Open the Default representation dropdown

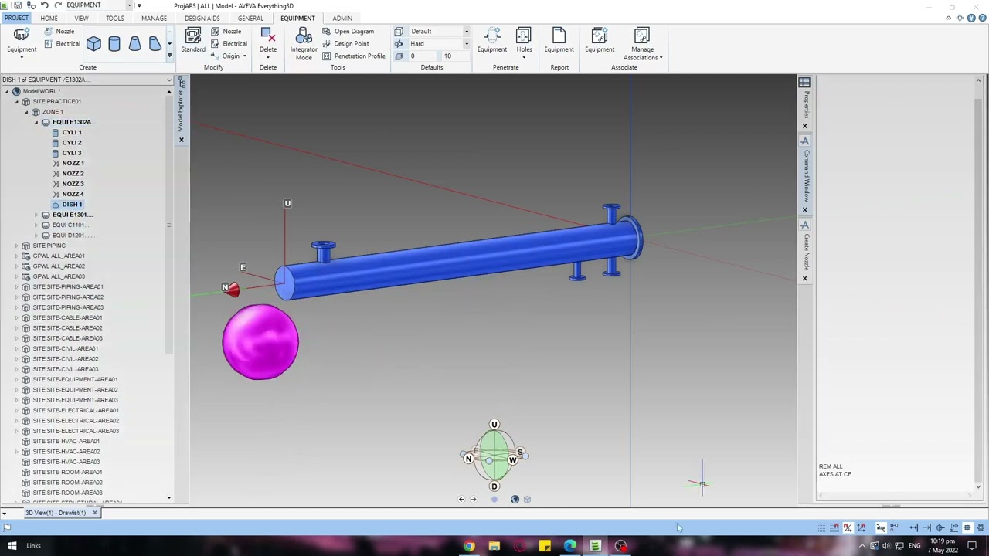click(466, 32)
